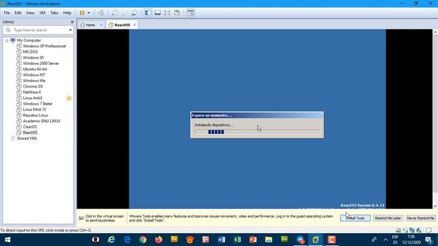Viewport: 438px width, 246px height.
Task: Show hidden system tray icons
Action: click(385, 240)
